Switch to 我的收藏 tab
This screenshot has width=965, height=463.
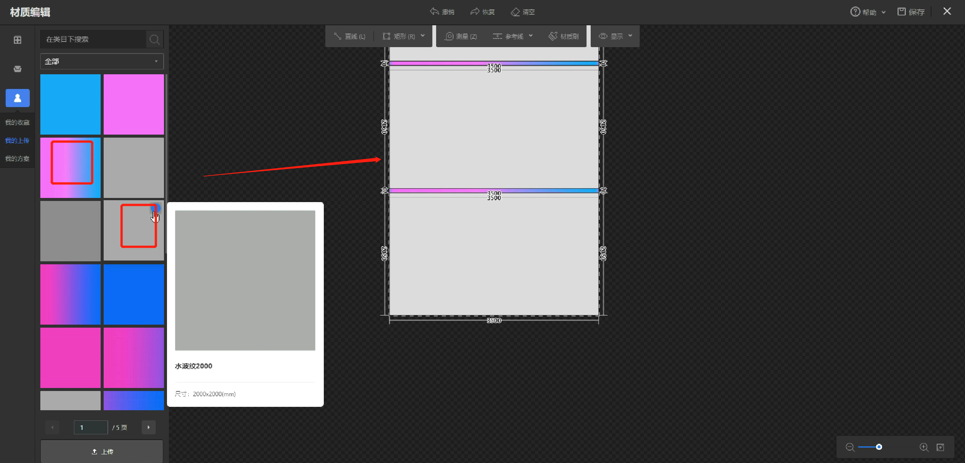coord(17,123)
